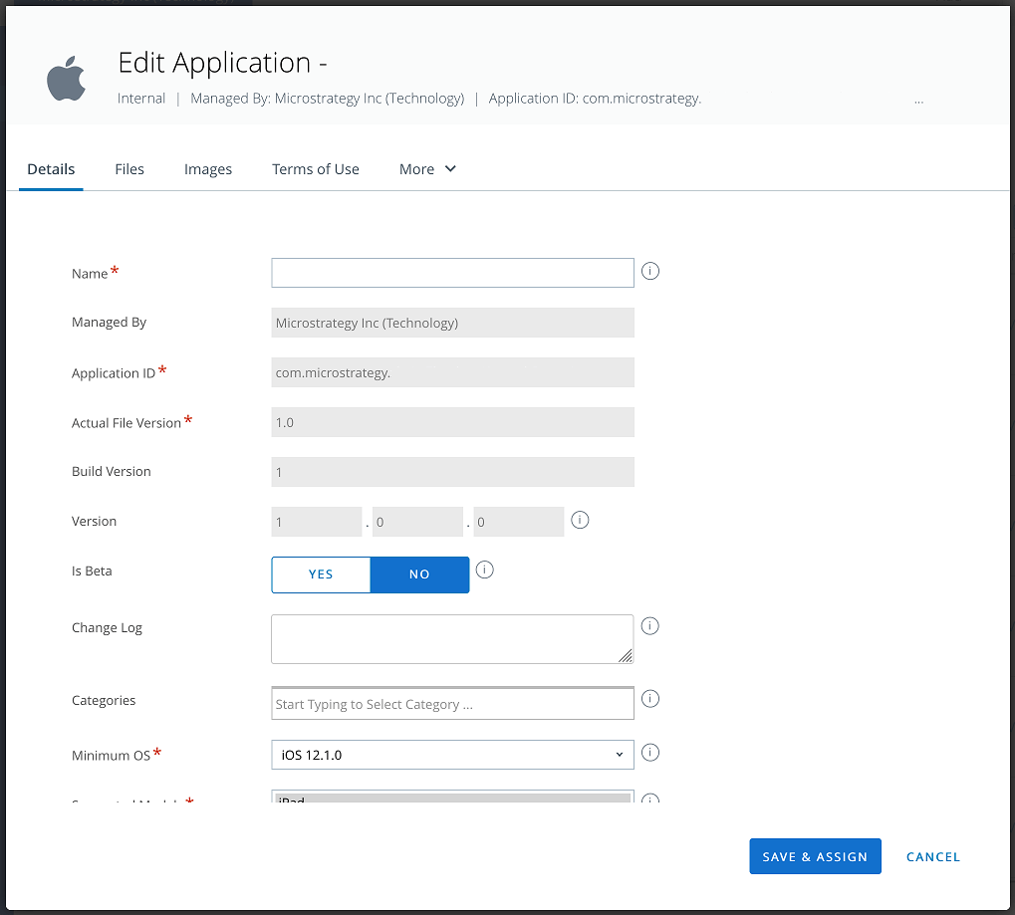Screen dimensions: 1015x915
Task: Expand the More tab menu
Action: coord(428,169)
